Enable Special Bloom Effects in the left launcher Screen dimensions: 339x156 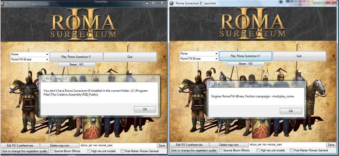[51, 151]
